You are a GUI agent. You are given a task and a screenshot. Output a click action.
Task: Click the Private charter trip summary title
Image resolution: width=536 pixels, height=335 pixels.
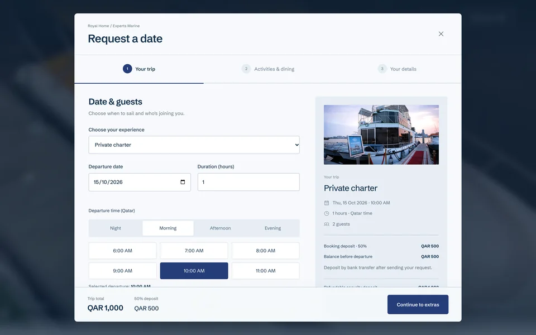(351, 188)
